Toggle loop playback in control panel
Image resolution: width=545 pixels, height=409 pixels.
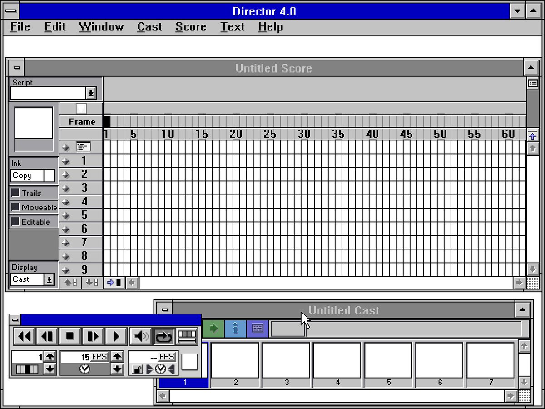pos(163,336)
